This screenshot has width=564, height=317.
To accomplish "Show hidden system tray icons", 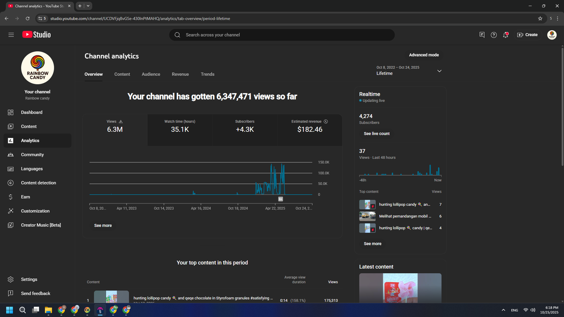I will pos(503,310).
